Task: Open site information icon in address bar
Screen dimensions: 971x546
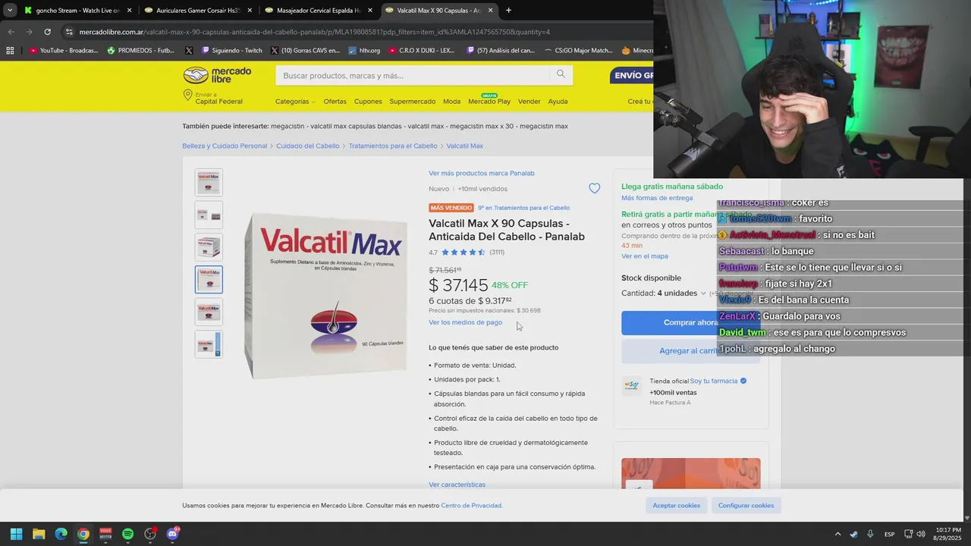Action: [69, 32]
